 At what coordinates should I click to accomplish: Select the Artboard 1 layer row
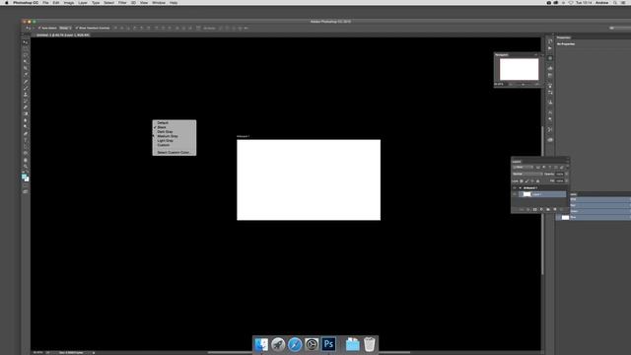click(x=539, y=188)
